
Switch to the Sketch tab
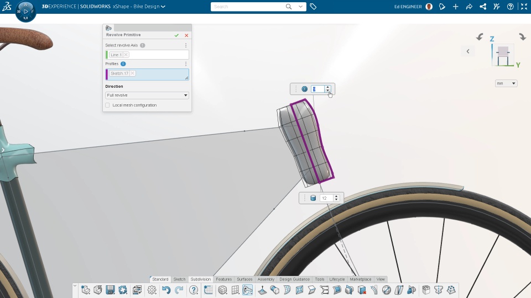(x=179, y=279)
